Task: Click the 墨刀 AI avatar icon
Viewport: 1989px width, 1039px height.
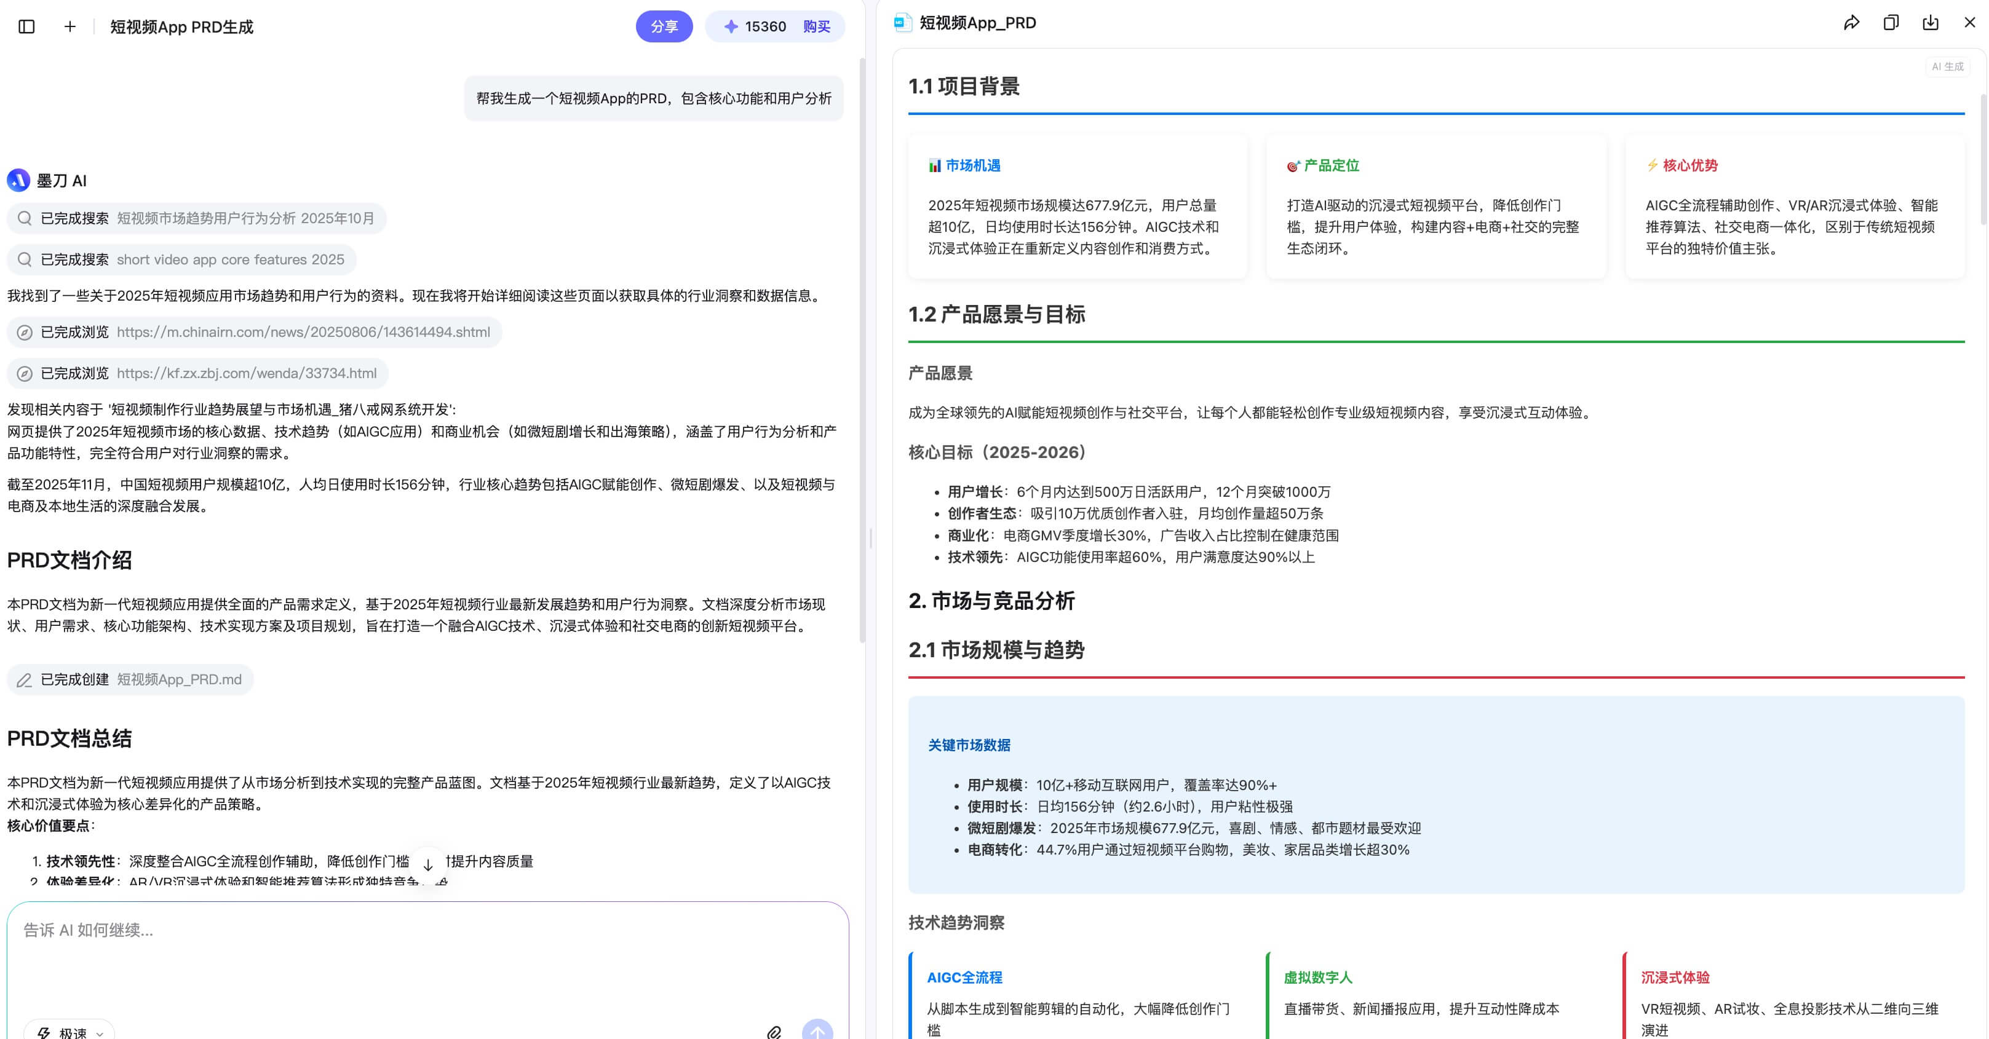Action: (19, 180)
